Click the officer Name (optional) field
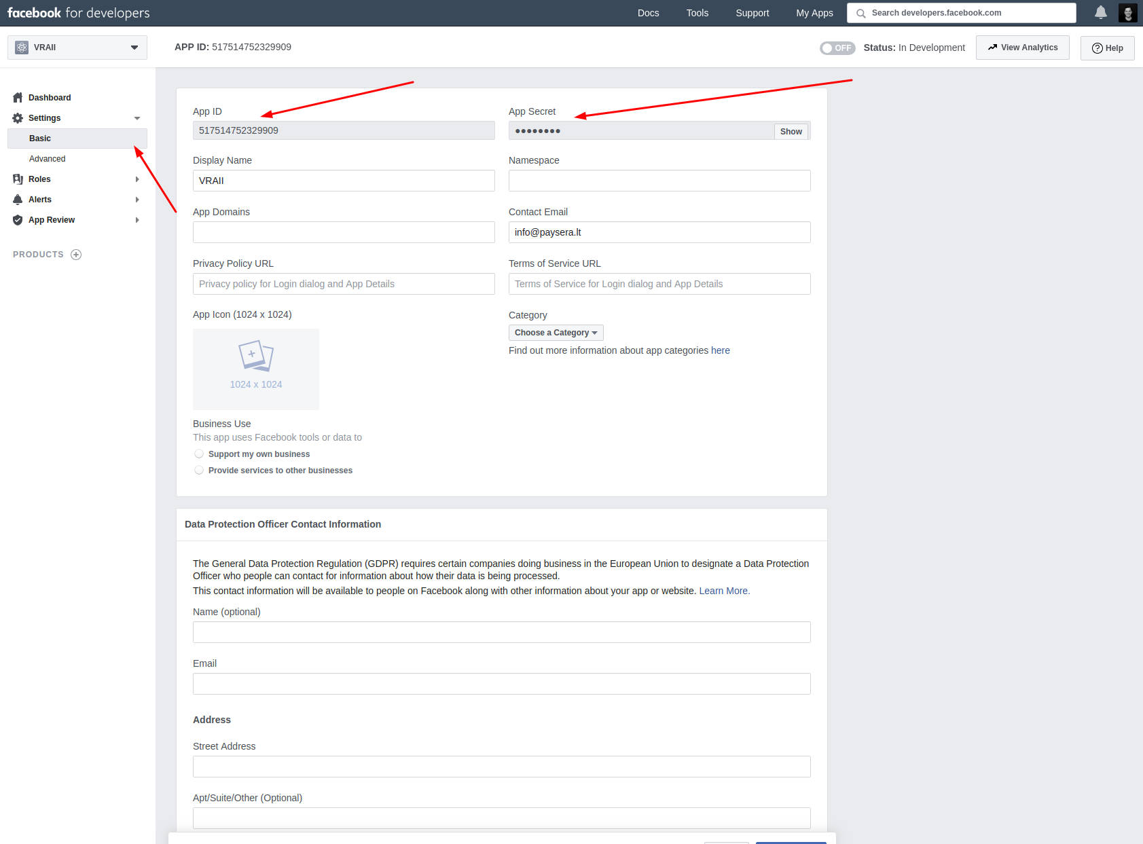The height and width of the screenshot is (844, 1143). [502, 632]
